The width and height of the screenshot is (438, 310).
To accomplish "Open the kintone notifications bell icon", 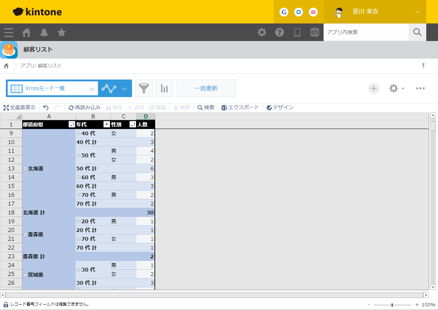I will [x=44, y=32].
